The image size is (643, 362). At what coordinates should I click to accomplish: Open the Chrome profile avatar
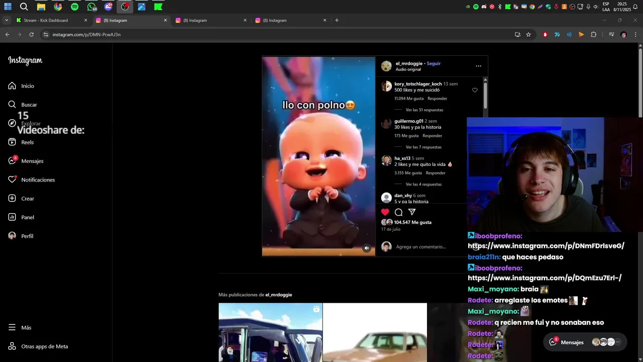(623, 35)
